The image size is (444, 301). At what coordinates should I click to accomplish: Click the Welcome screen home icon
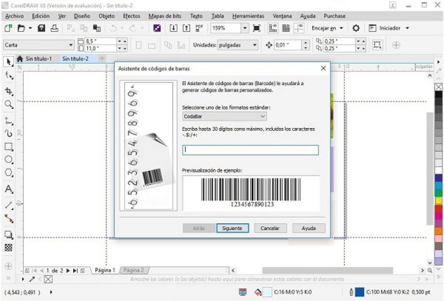[x=20, y=59]
